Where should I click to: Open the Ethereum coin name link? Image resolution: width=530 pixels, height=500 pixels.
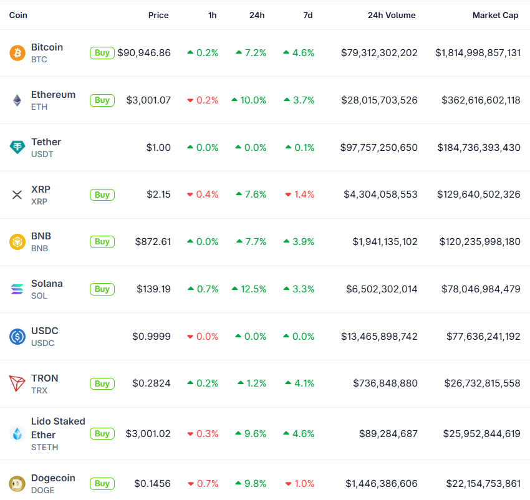(x=53, y=95)
